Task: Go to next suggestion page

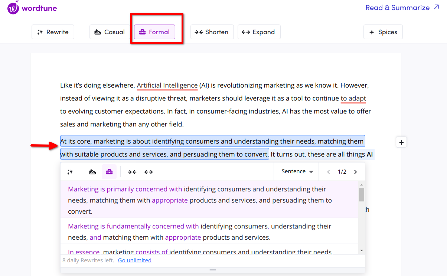Action: click(356, 172)
